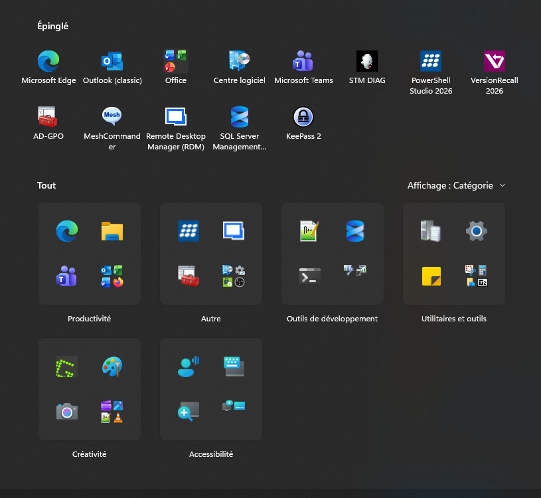Viewport: 541px width, 498px height.
Task: Launch Sticky Notes in Utilitaires et outils
Action: pyautogui.click(x=431, y=276)
